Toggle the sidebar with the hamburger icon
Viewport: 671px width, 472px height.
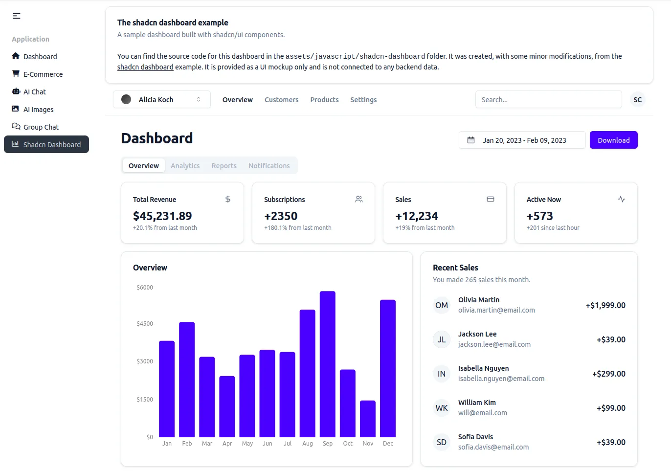coord(16,16)
